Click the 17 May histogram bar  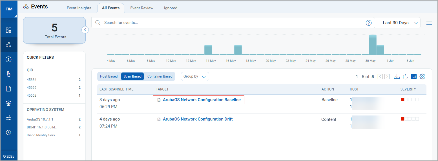[238, 50]
